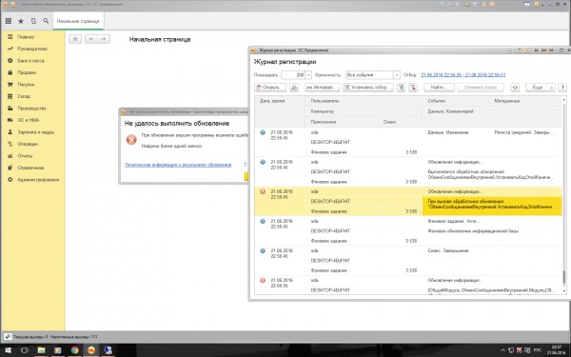Open Показывать count dropdown arrow
Screen dimensions: 571x357
308,75
